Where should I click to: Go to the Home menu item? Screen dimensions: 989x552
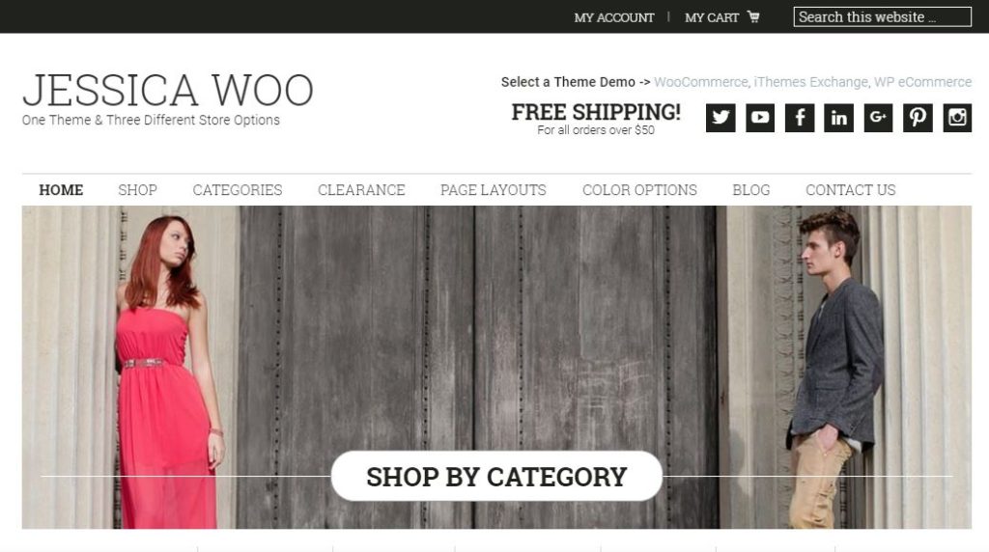coord(61,190)
